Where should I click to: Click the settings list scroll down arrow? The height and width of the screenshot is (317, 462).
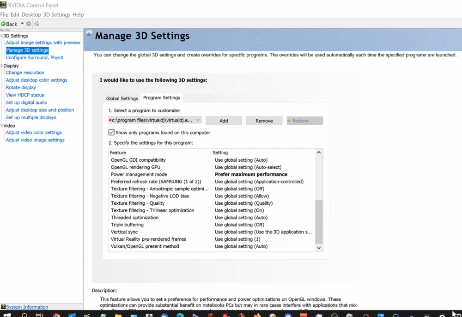(319, 248)
